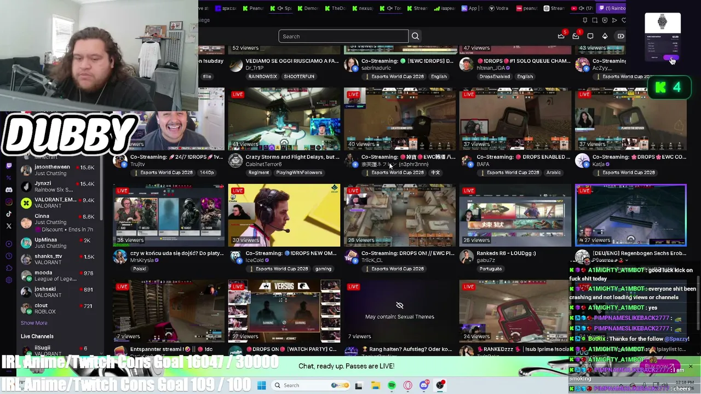Open streamer name sabrinaduric
Image resolution: width=701 pixels, height=394 pixels.
click(x=376, y=68)
